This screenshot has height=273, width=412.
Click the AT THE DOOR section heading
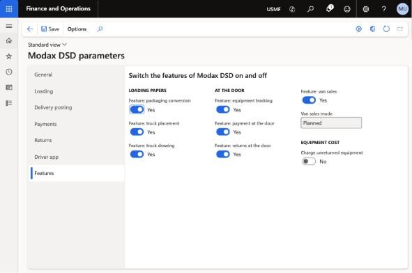229,91
